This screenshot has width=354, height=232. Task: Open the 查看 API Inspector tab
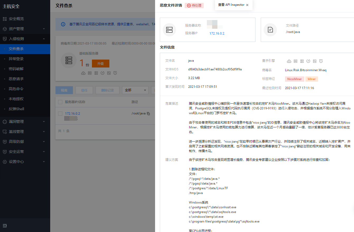232,5
